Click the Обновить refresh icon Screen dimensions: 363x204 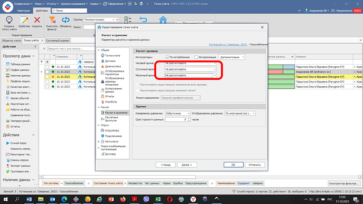66,20
